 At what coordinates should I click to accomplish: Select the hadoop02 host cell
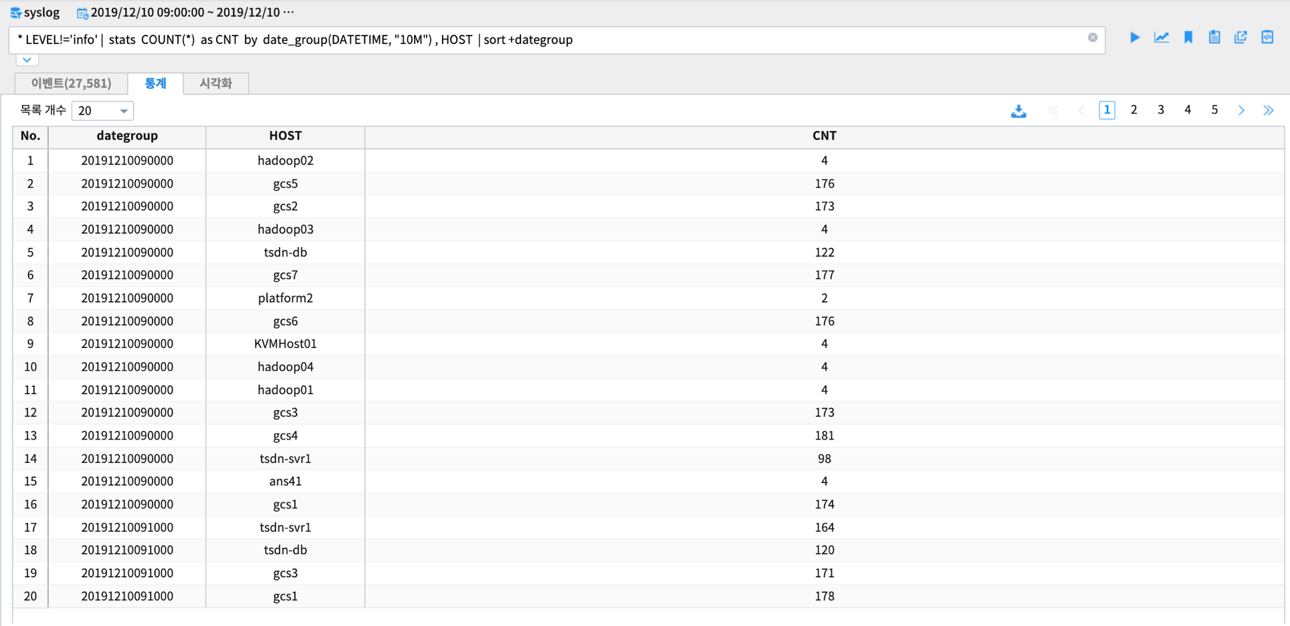pyautogui.click(x=286, y=160)
